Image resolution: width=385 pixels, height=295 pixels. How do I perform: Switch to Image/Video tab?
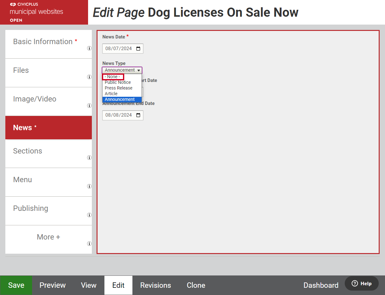point(48,101)
